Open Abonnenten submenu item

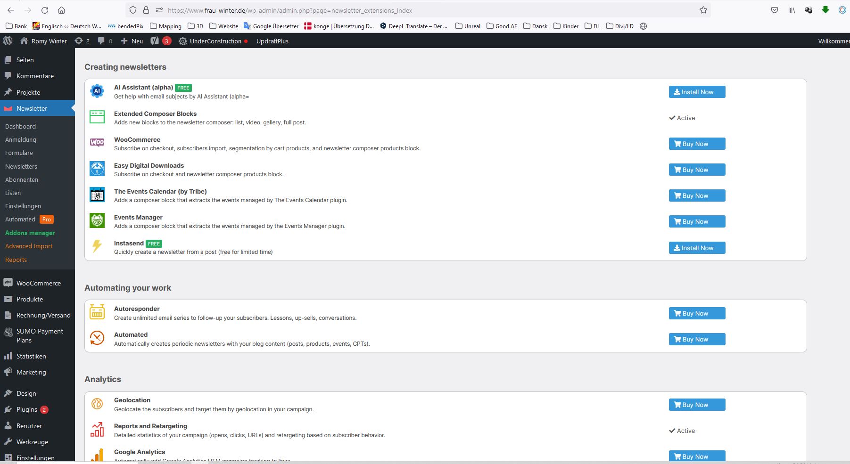coord(22,179)
